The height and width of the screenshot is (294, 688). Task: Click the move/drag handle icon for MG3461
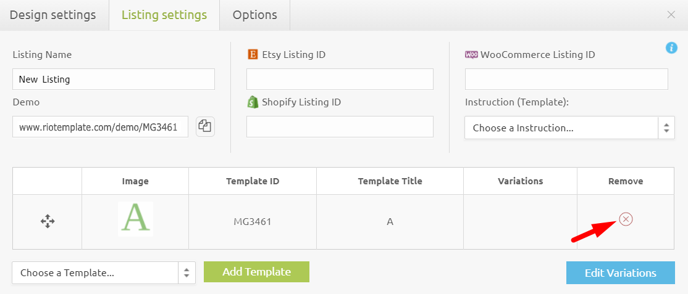tap(48, 221)
